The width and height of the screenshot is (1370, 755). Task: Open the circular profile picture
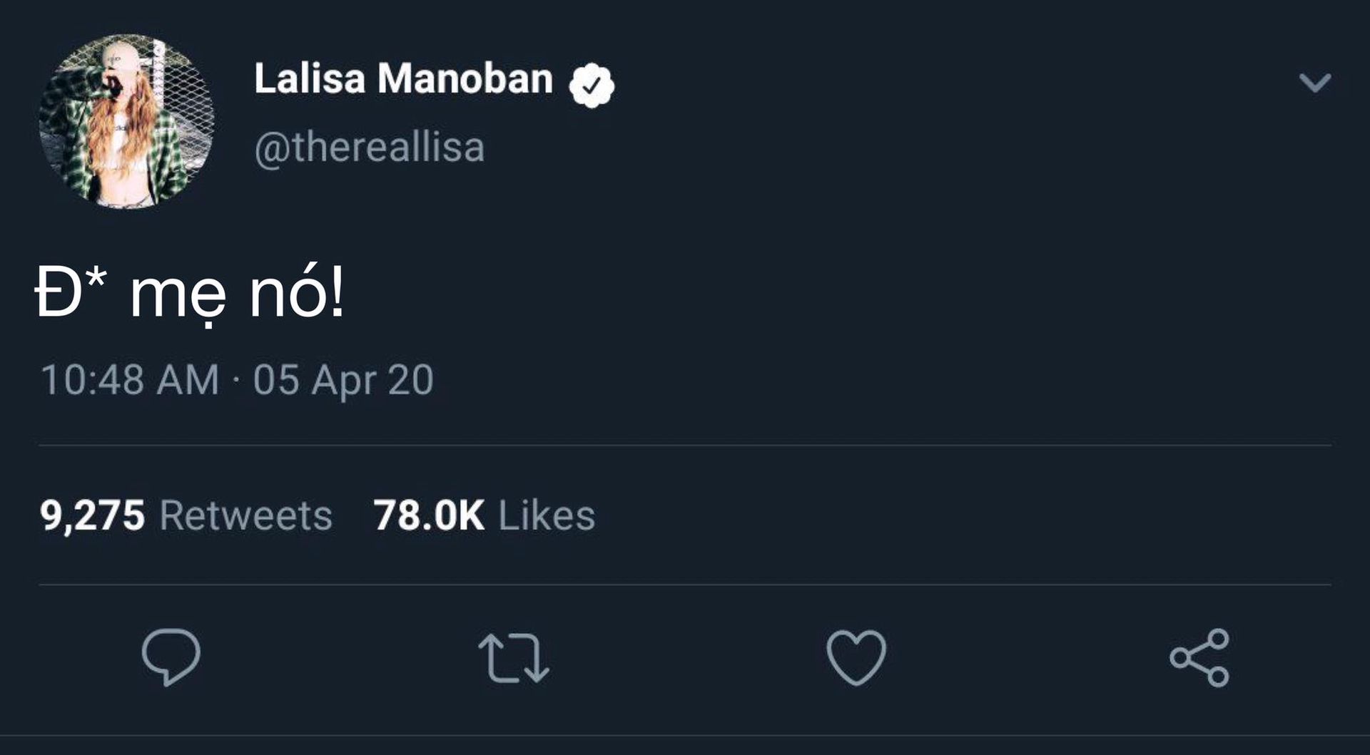pos(126,121)
